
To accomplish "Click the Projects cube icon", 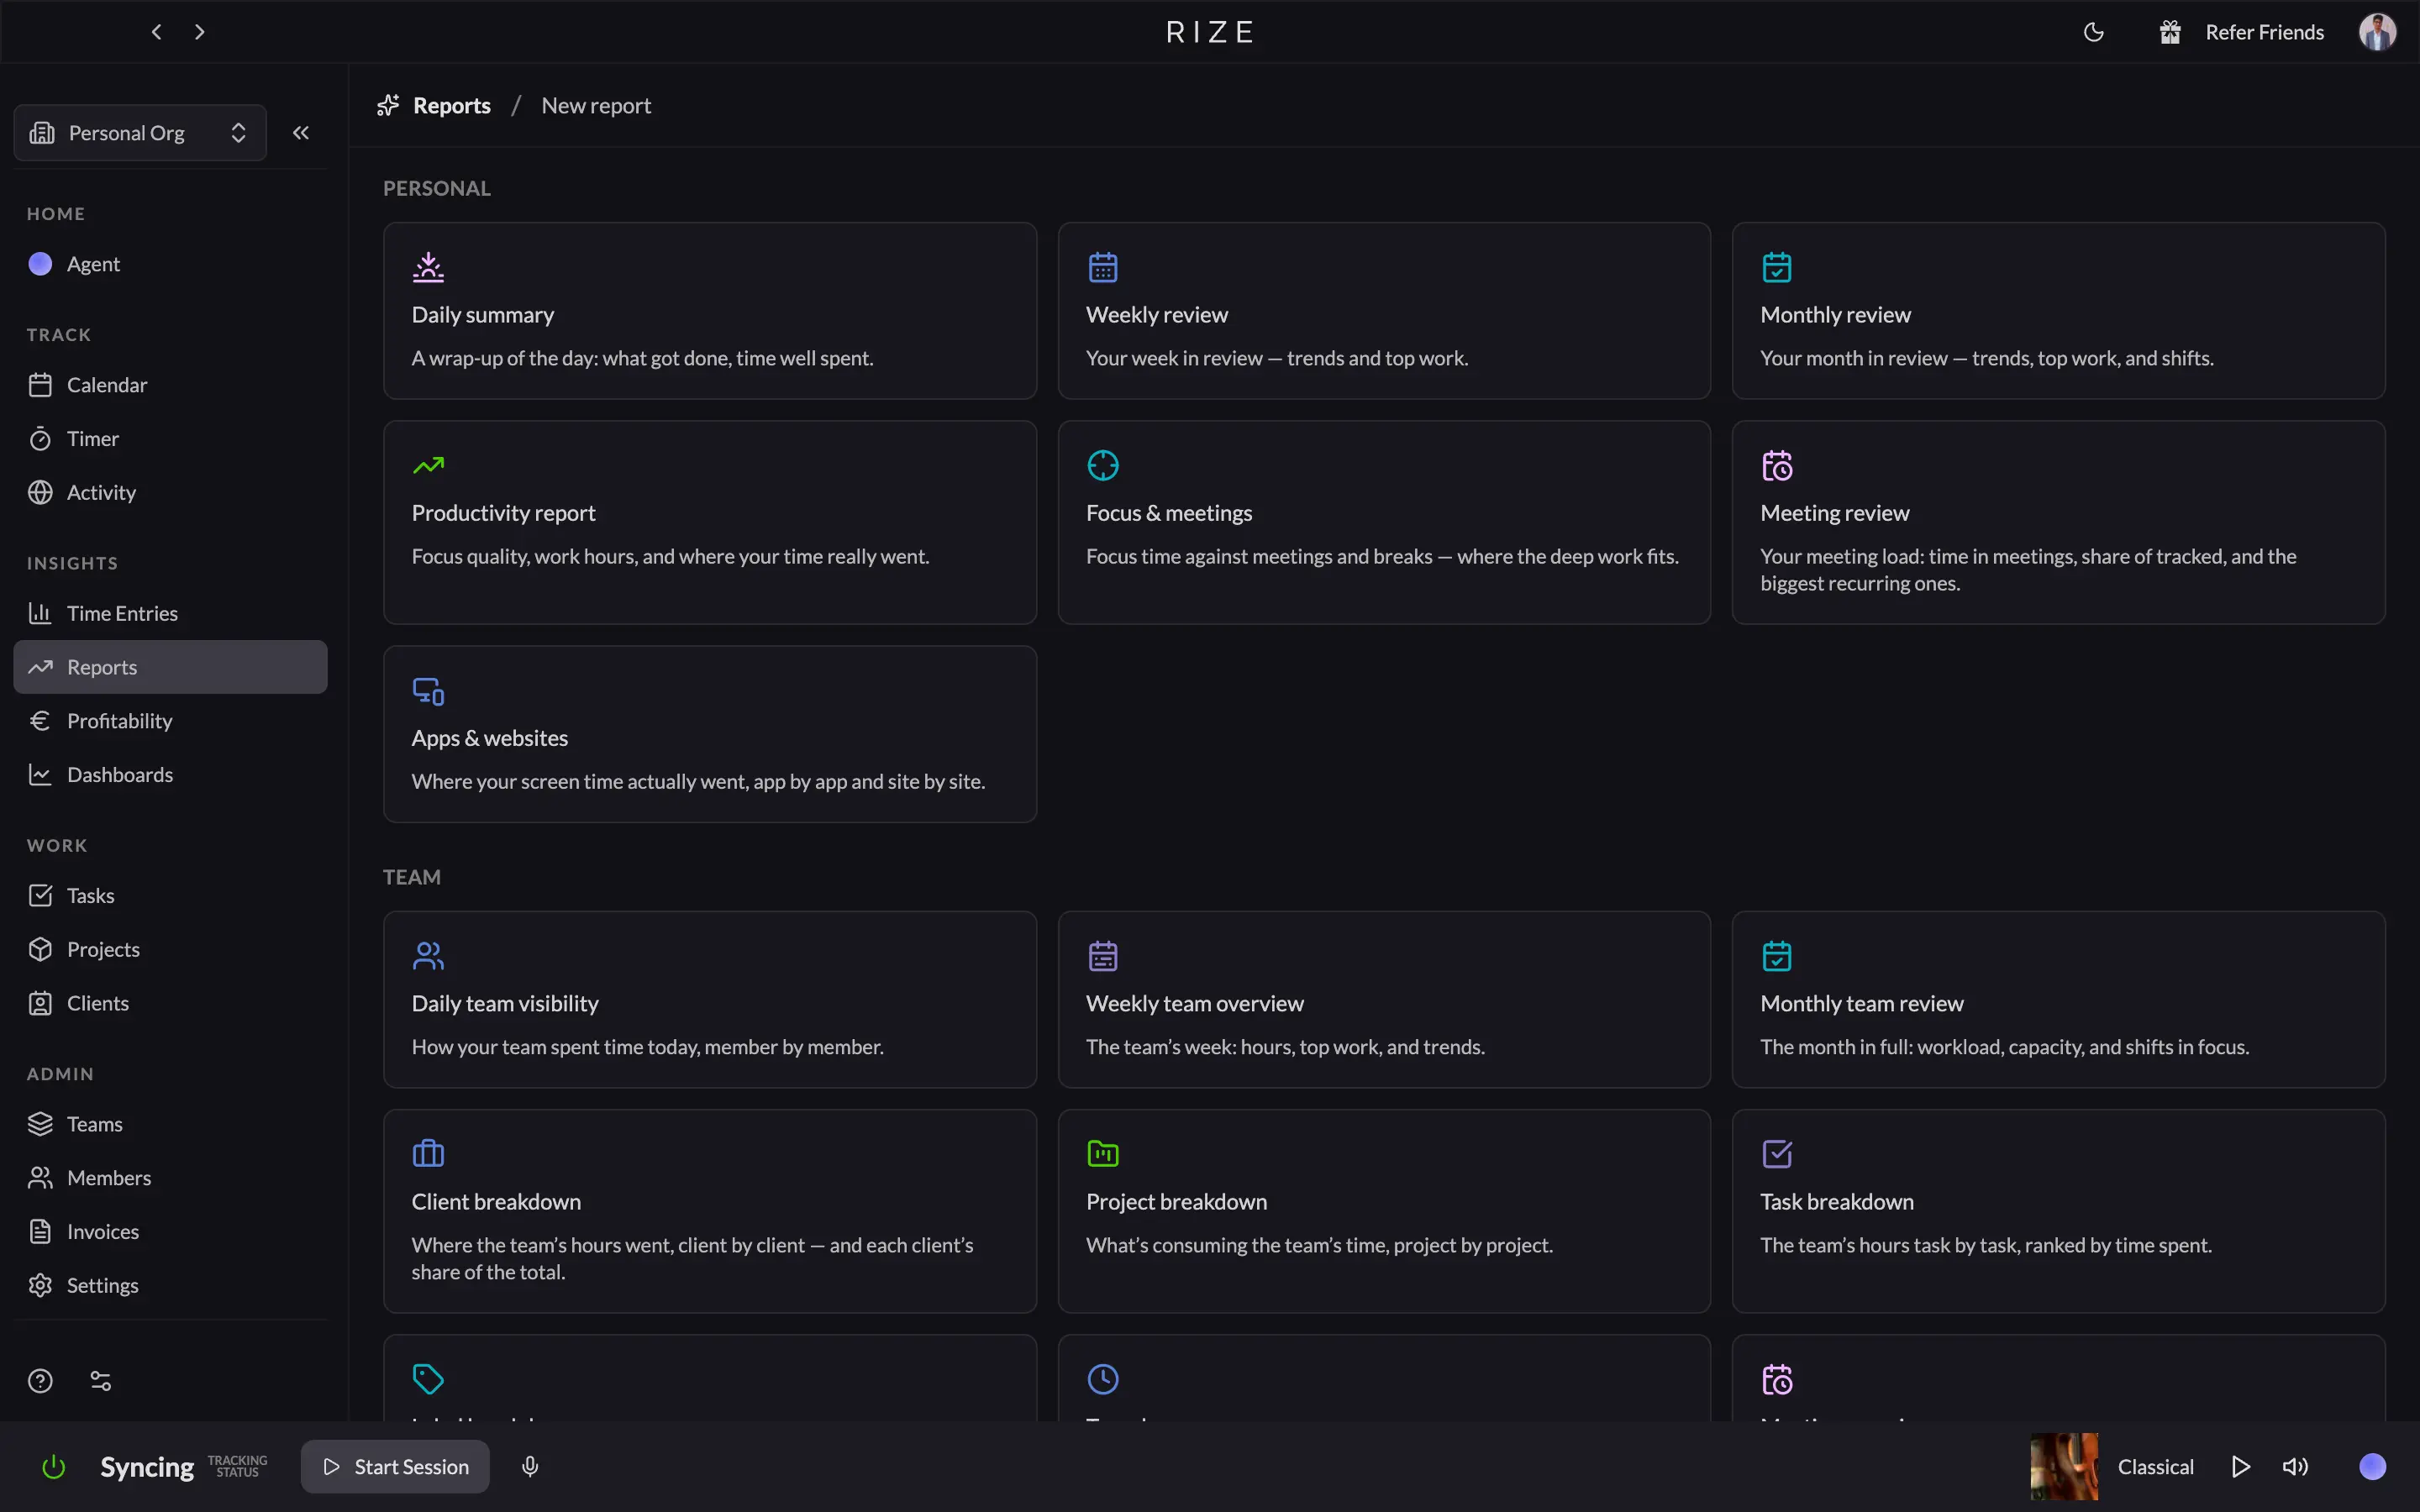I will tap(40, 950).
